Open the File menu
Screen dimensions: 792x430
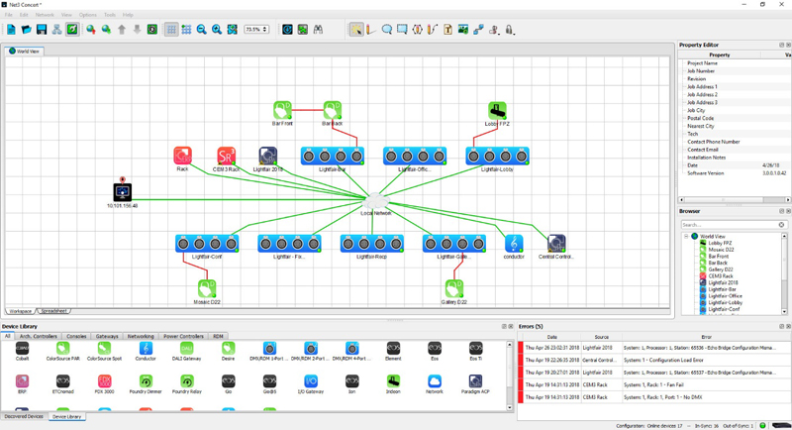9,15
